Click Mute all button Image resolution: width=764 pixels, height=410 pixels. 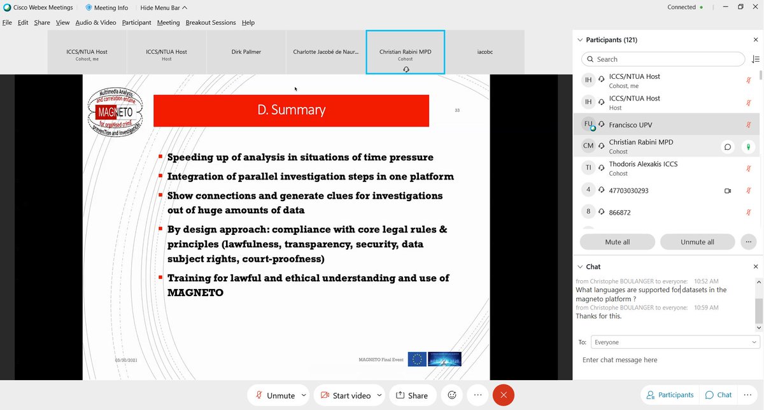[618, 242]
